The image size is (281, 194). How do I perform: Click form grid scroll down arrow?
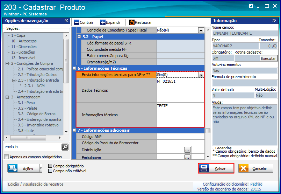pos(208,157)
